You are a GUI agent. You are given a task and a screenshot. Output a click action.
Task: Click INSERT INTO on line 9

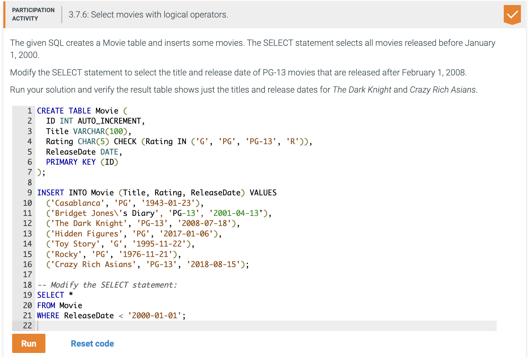(62, 193)
